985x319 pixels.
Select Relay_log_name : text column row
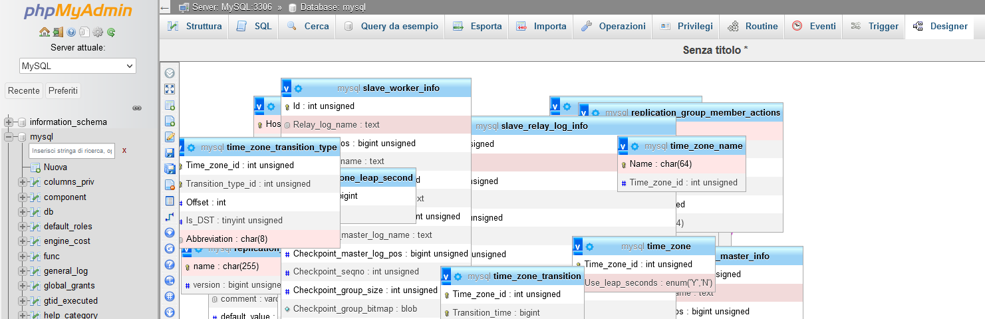[x=376, y=125]
